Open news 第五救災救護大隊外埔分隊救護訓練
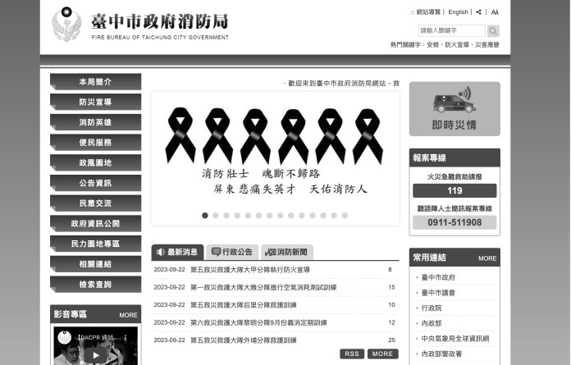This screenshot has width=571, height=365. [244, 340]
